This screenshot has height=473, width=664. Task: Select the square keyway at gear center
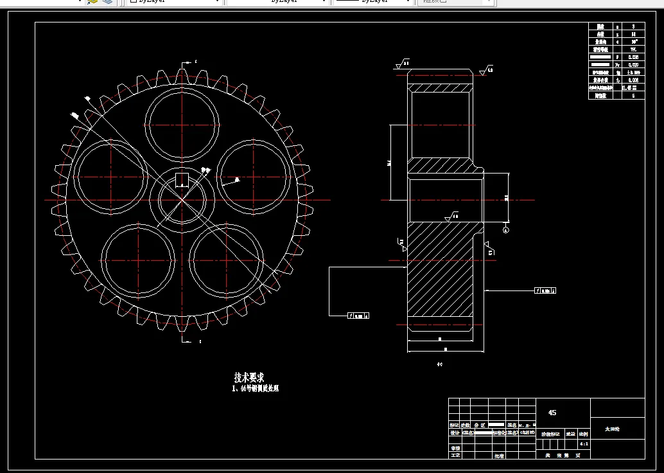pyautogui.click(x=182, y=180)
